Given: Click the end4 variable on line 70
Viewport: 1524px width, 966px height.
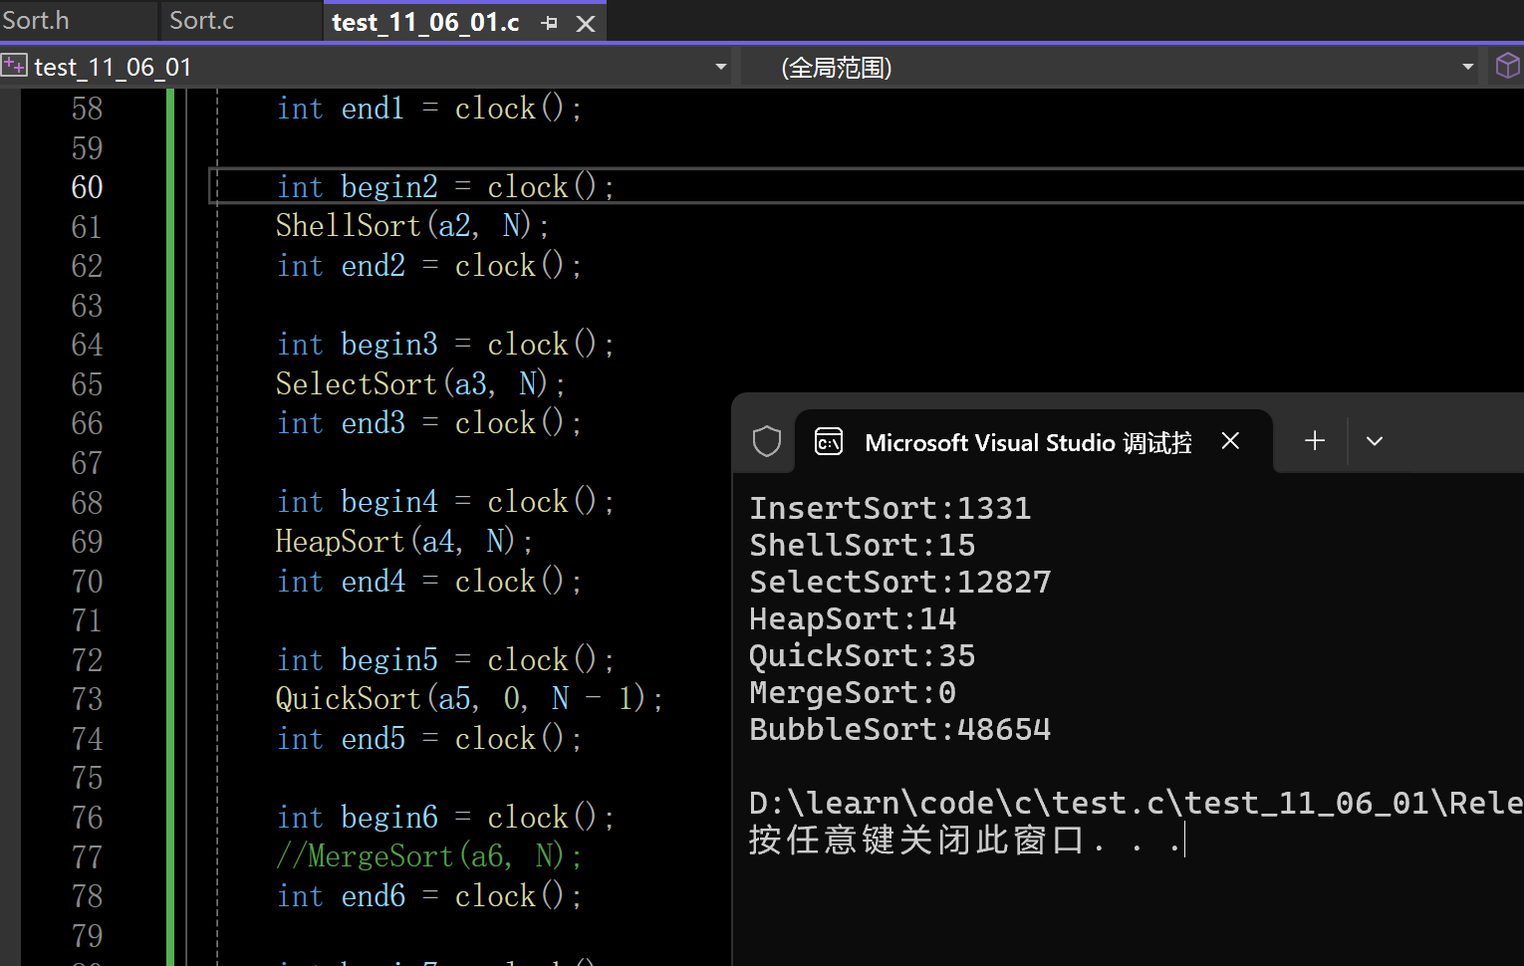Looking at the screenshot, I should click(373, 582).
